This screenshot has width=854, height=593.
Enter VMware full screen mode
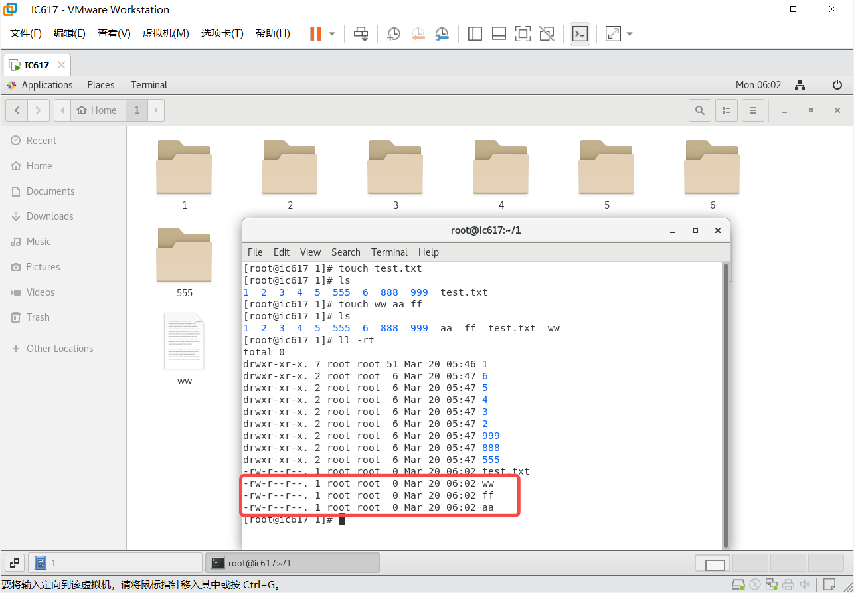(523, 33)
